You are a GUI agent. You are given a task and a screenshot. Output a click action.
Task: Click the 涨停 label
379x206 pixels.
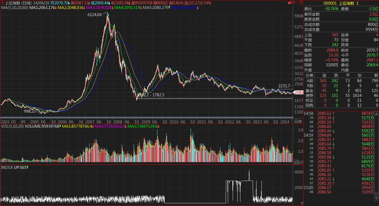345,35
